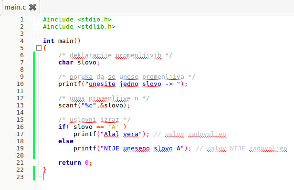The height and width of the screenshot is (190, 294).
Task: Click the '// uslov zadovoljen' comment
Action: click(190, 134)
